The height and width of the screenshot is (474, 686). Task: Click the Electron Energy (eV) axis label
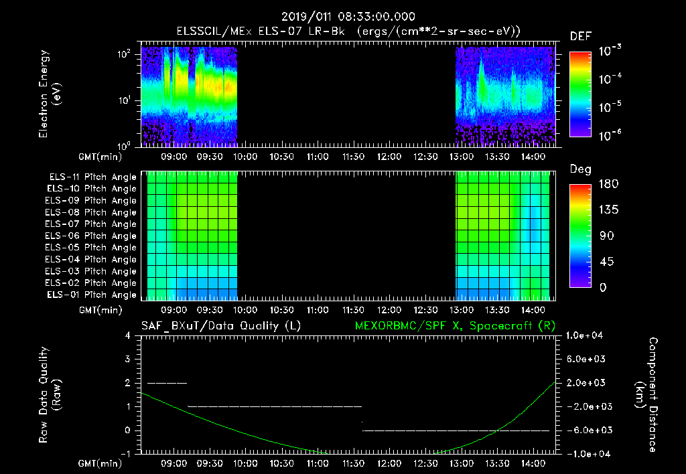[x=50, y=94]
